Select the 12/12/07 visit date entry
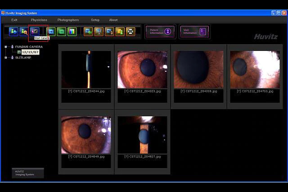288x192 pixels. tap(30, 52)
